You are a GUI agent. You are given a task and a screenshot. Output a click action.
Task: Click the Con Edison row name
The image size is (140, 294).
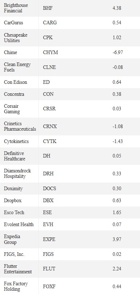click(x=16, y=82)
